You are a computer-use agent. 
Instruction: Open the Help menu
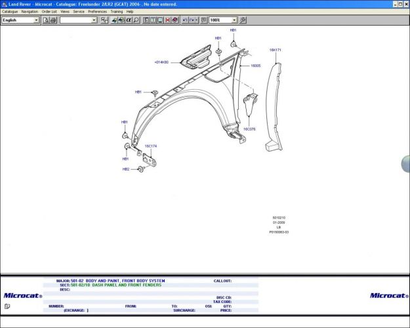(x=130, y=12)
